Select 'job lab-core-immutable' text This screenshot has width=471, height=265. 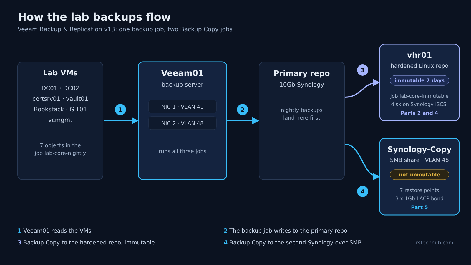pos(419,96)
